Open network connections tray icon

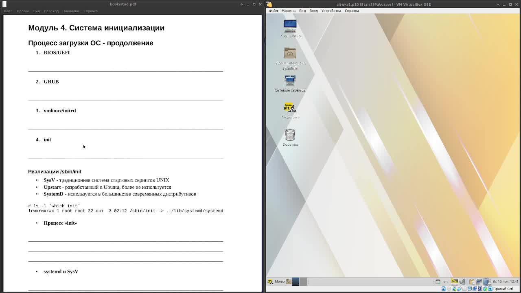(479, 281)
